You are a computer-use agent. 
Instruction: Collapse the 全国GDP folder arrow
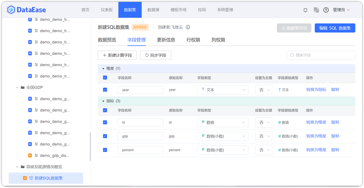(x=17, y=87)
